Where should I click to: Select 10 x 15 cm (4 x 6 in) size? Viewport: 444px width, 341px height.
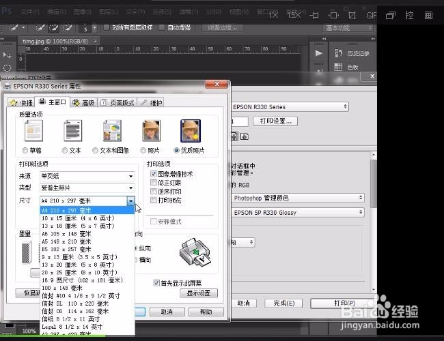point(87,218)
